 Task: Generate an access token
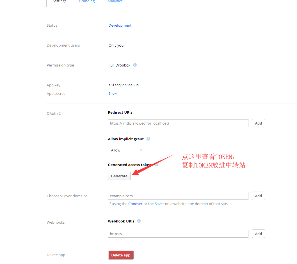point(119,176)
